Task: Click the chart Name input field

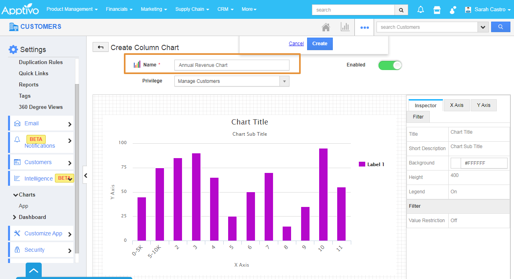Action: 232,65
